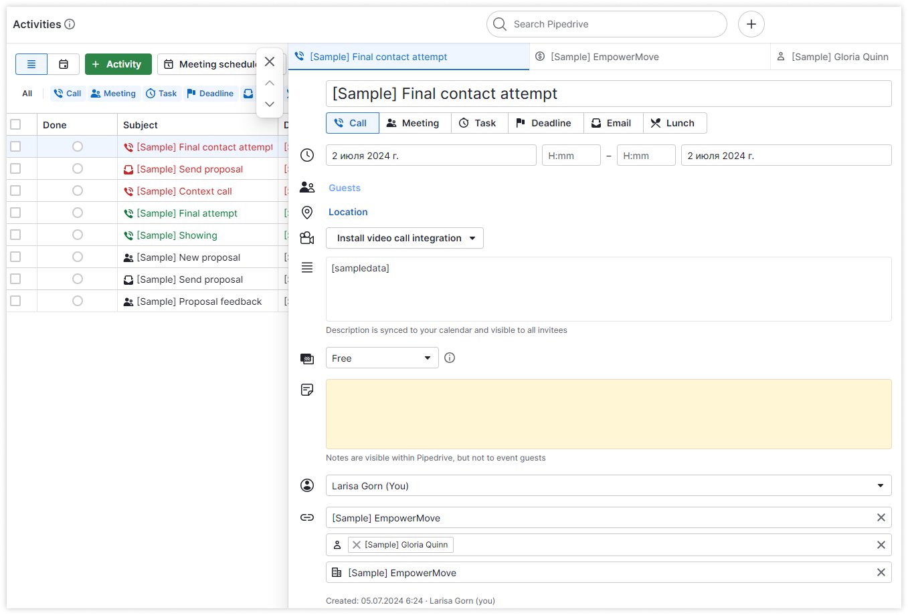Select the Meeting filter tab
Screen dimensions: 908x615
pyautogui.click(x=113, y=93)
